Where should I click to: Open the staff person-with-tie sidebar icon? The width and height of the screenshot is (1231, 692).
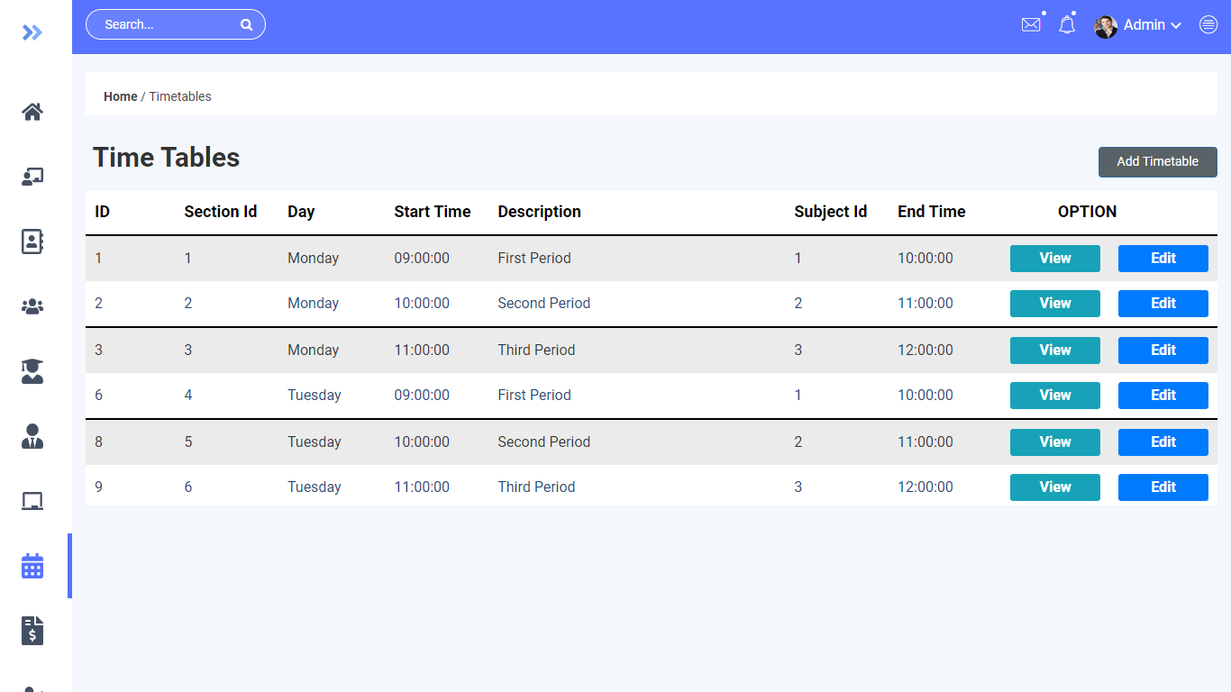[x=32, y=436]
